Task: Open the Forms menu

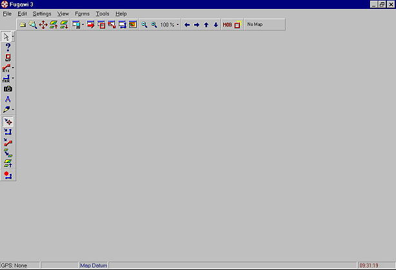Action: (x=83, y=14)
